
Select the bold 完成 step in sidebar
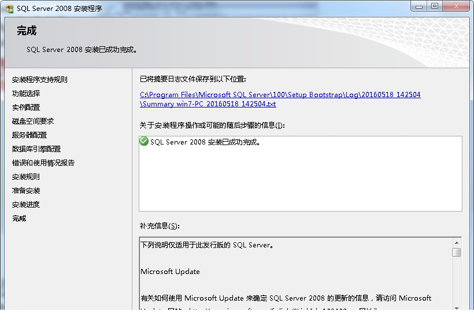pos(19,219)
